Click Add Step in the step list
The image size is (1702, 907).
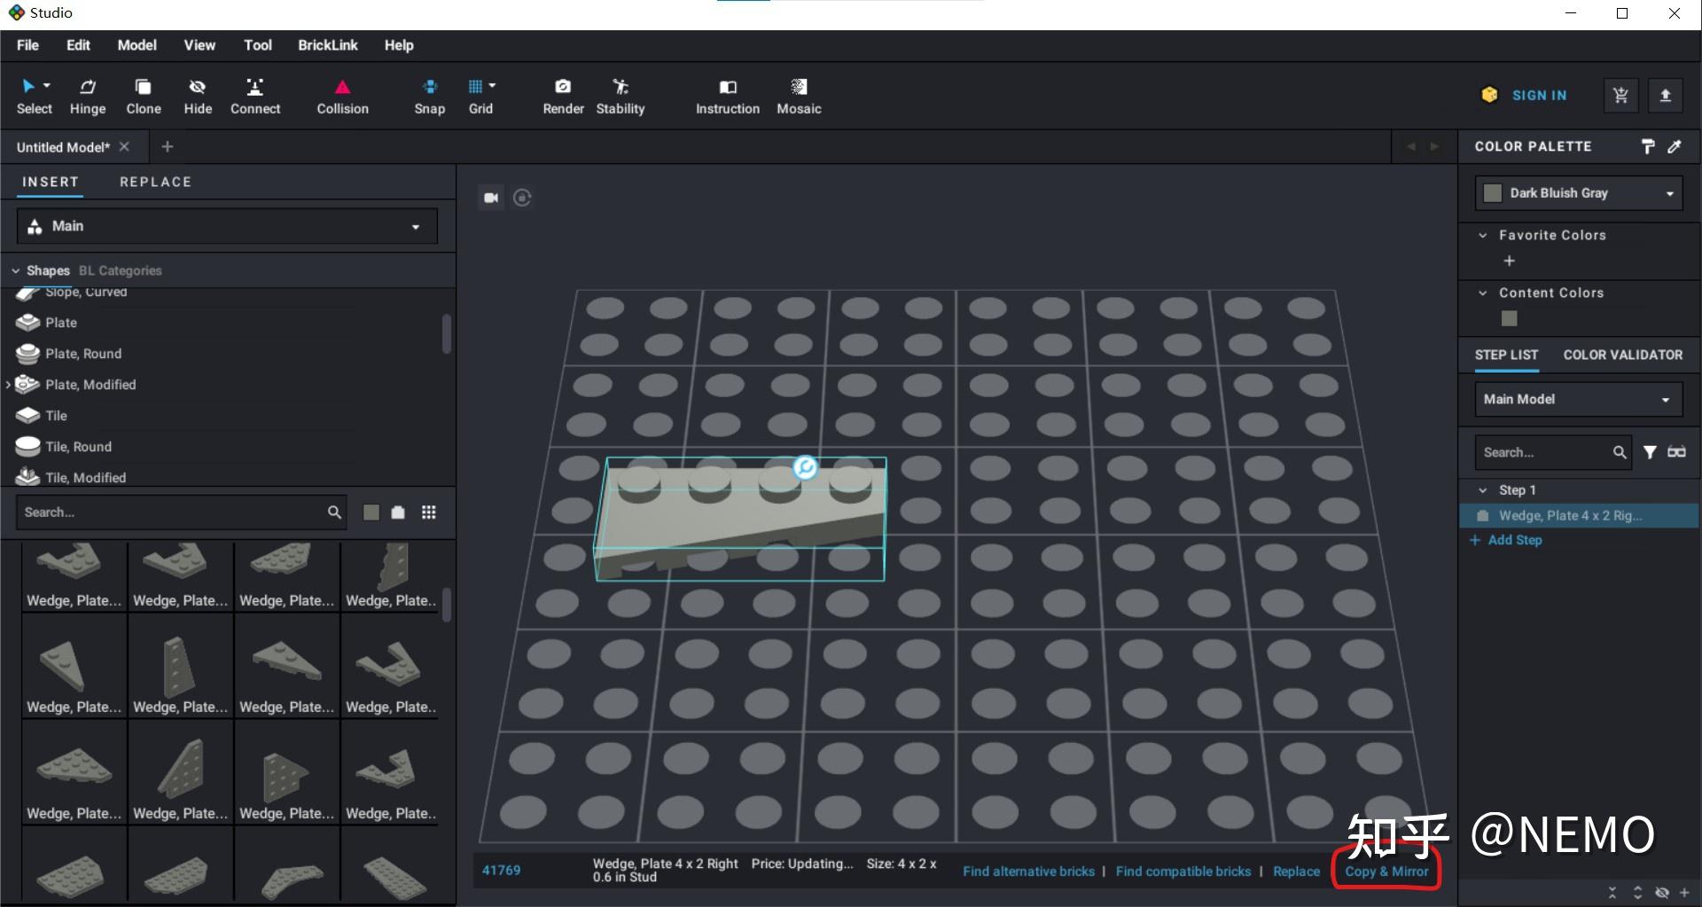(x=1514, y=539)
